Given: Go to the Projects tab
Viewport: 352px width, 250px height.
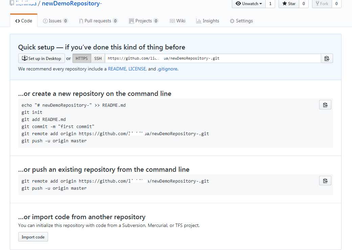Looking at the screenshot, I should (x=144, y=21).
